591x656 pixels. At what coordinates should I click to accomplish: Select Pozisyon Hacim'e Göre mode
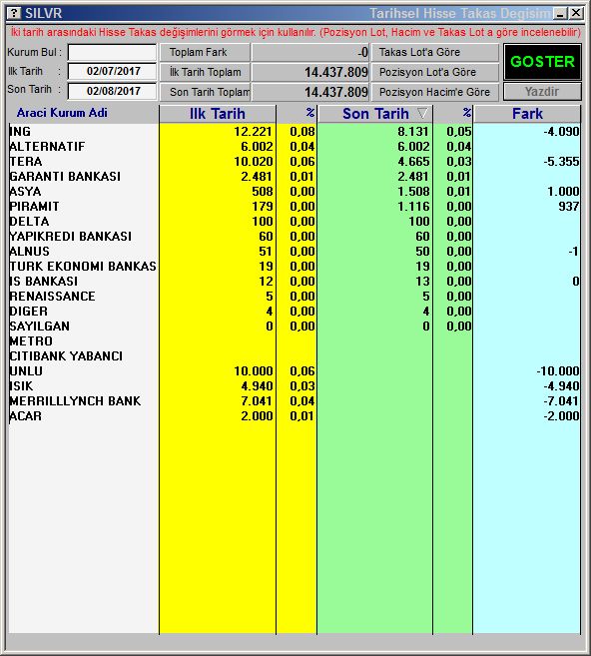tap(435, 92)
